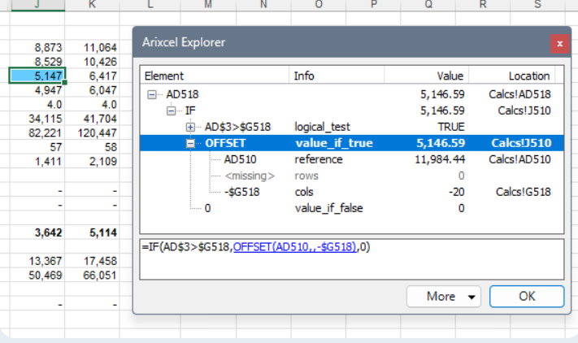Close the Arixcel Explorer dialog

pos(558,44)
